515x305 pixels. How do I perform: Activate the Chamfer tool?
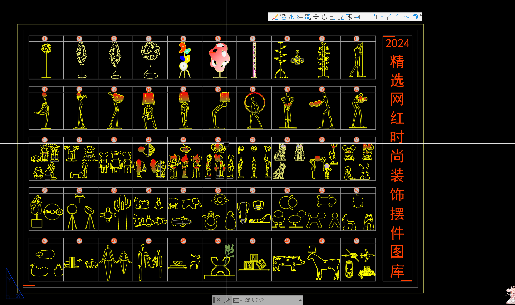pyautogui.click(x=390, y=17)
